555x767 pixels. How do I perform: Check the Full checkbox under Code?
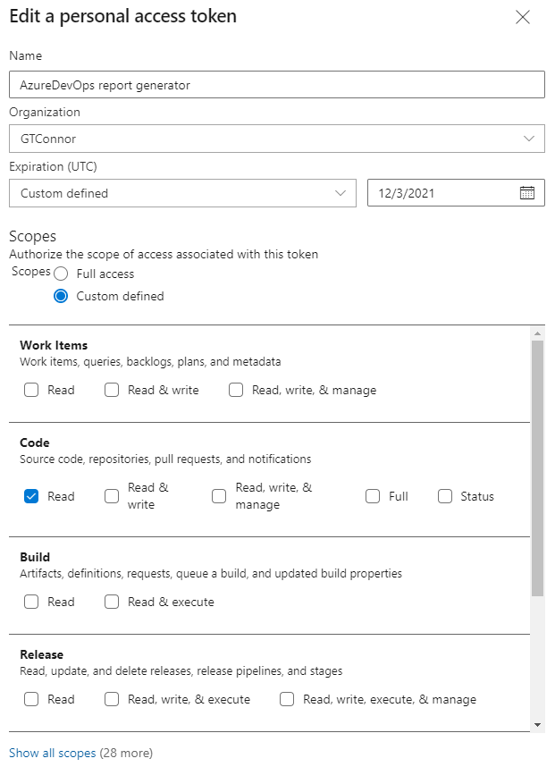pyautogui.click(x=373, y=496)
